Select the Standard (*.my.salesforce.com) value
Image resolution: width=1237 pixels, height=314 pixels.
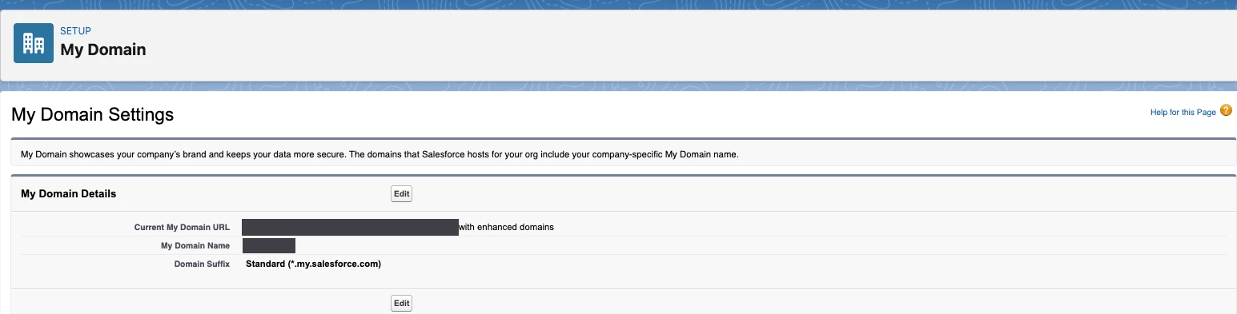[313, 264]
